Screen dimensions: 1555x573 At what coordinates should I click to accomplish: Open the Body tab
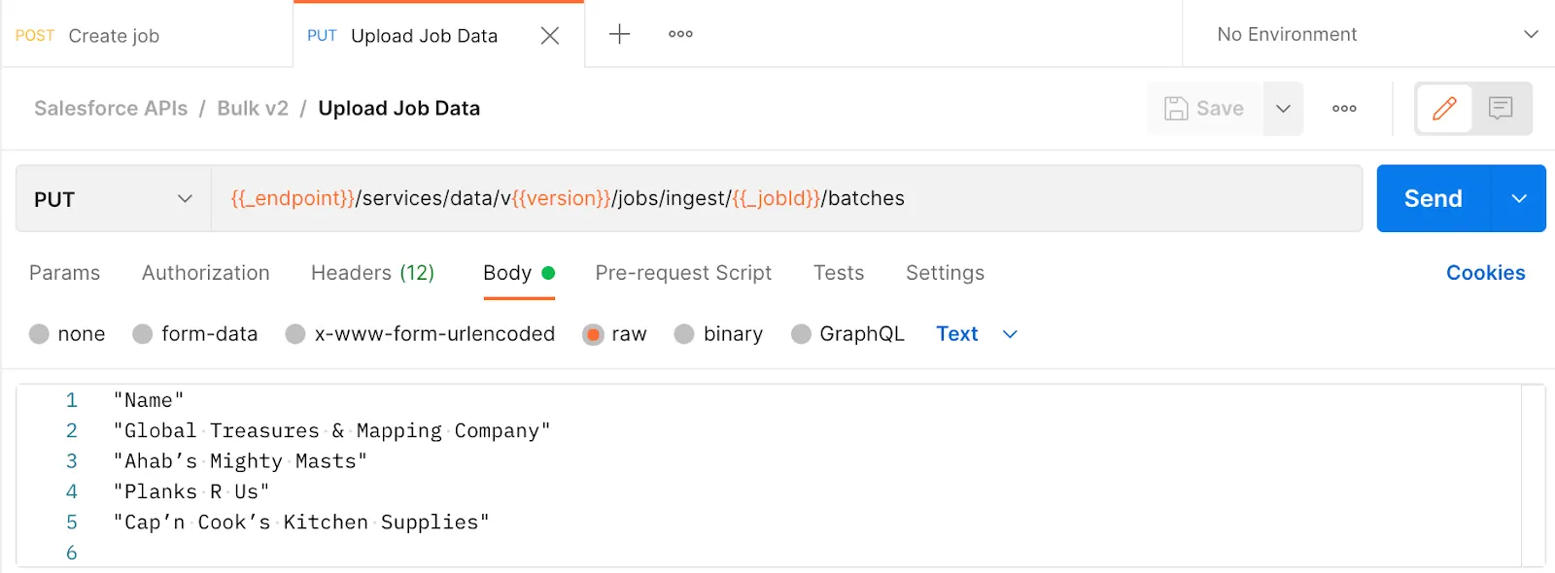click(519, 273)
